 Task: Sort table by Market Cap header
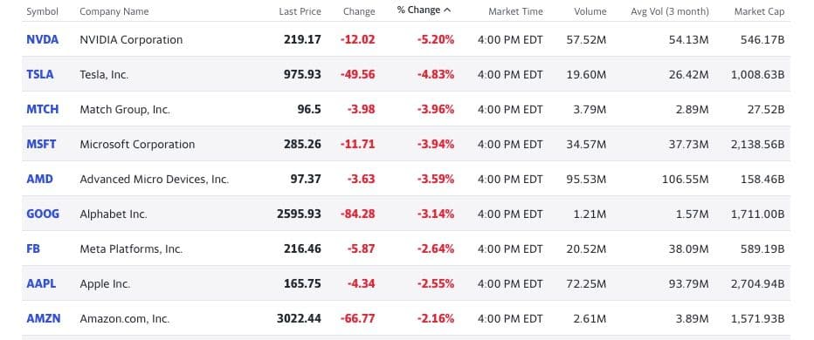click(x=759, y=11)
